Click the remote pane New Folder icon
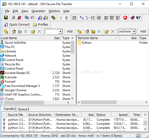Screen dimensions: 149x138 tap(106, 32)
